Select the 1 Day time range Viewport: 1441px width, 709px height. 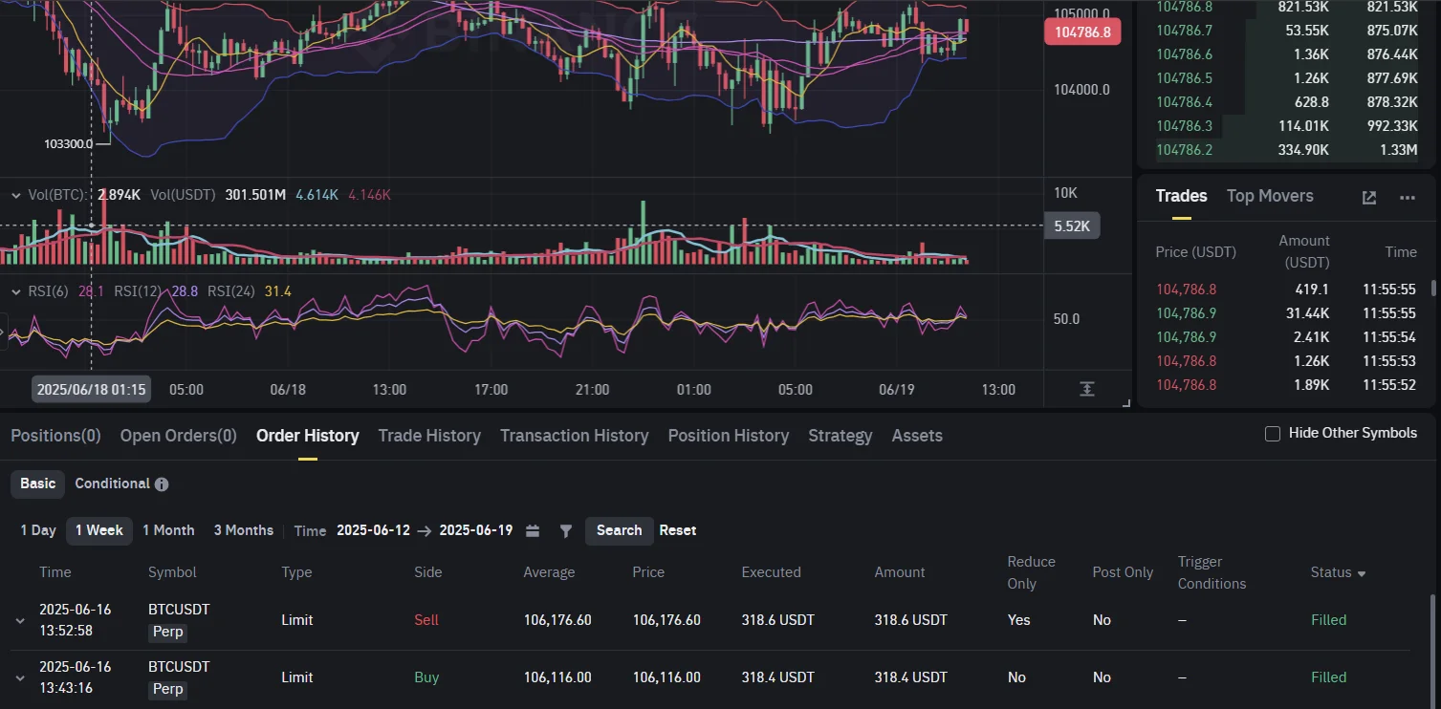(x=38, y=530)
